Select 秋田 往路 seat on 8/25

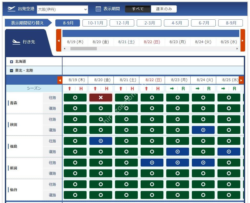pyautogui.click(x=229, y=119)
